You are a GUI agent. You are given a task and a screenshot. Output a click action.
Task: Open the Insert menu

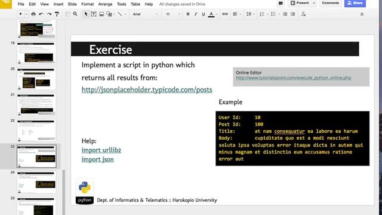58,4
